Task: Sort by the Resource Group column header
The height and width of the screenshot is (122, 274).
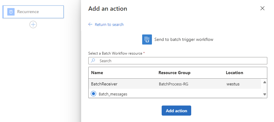Action: pos(174,73)
